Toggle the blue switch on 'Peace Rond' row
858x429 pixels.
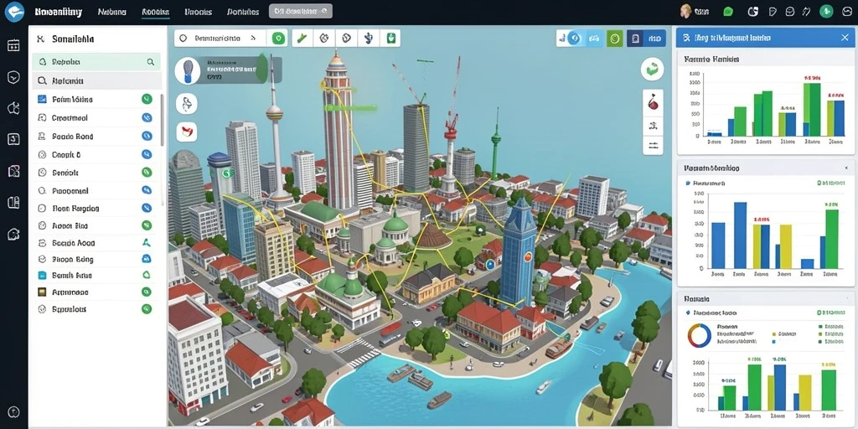(x=147, y=136)
